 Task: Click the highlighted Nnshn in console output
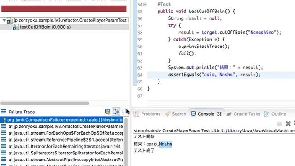[x=165, y=144]
